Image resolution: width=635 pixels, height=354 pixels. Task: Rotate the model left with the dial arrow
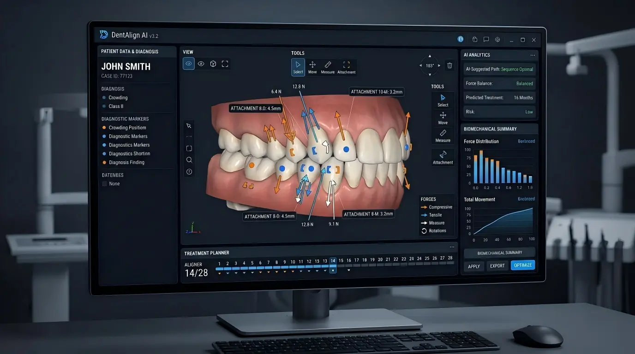(x=420, y=65)
